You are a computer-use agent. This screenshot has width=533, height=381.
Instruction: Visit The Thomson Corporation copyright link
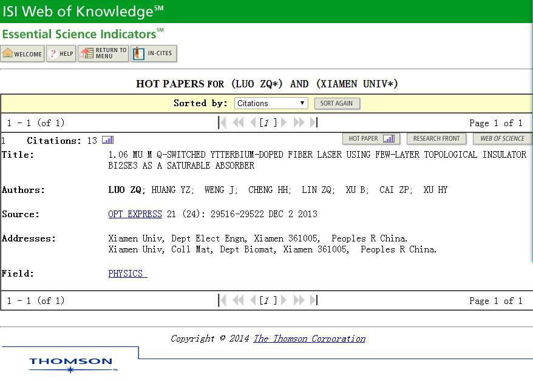click(x=309, y=339)
